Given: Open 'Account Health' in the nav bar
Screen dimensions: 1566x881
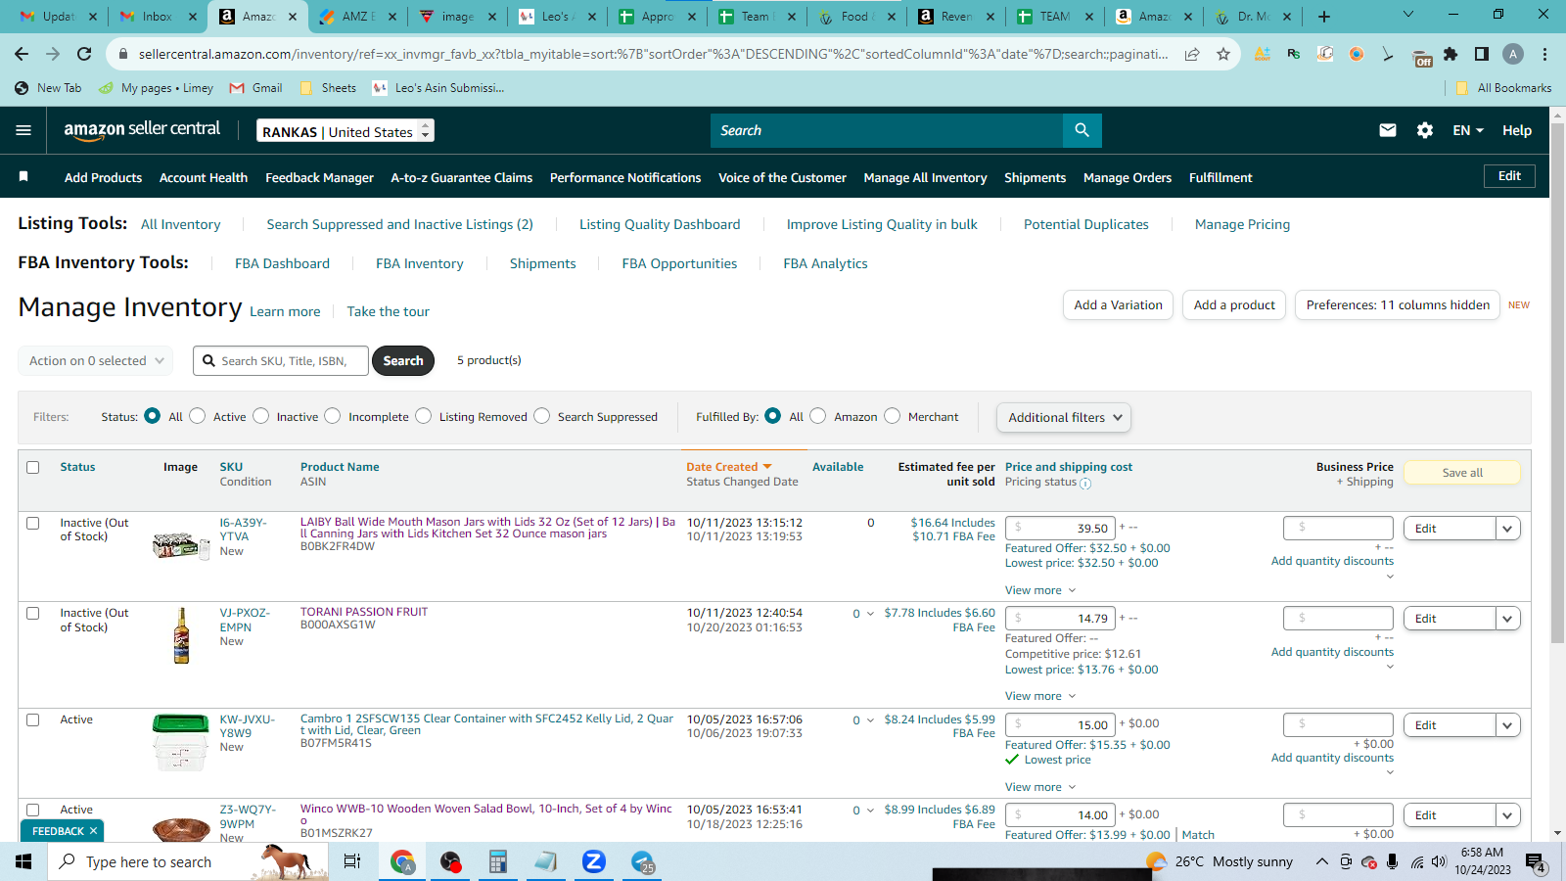Looking at the screenshot, I should tap(204, 177).
